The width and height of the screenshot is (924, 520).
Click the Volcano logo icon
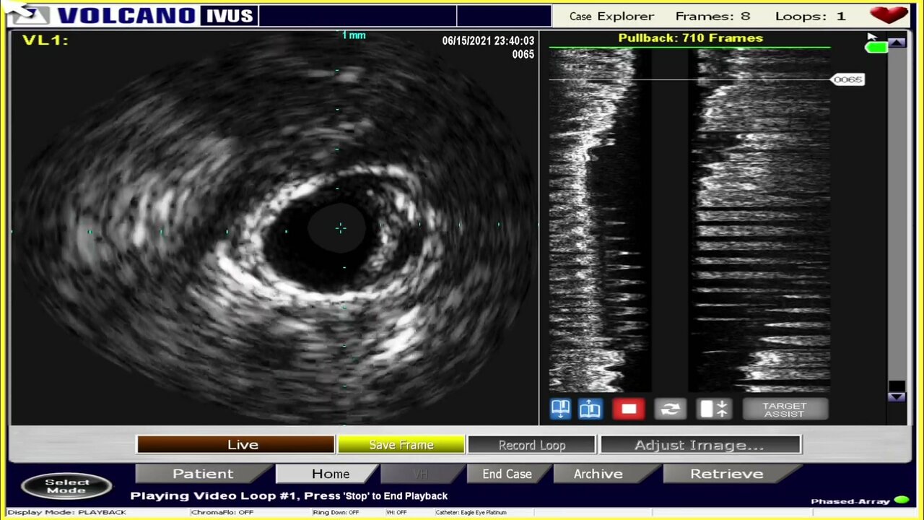coord(30,15)
